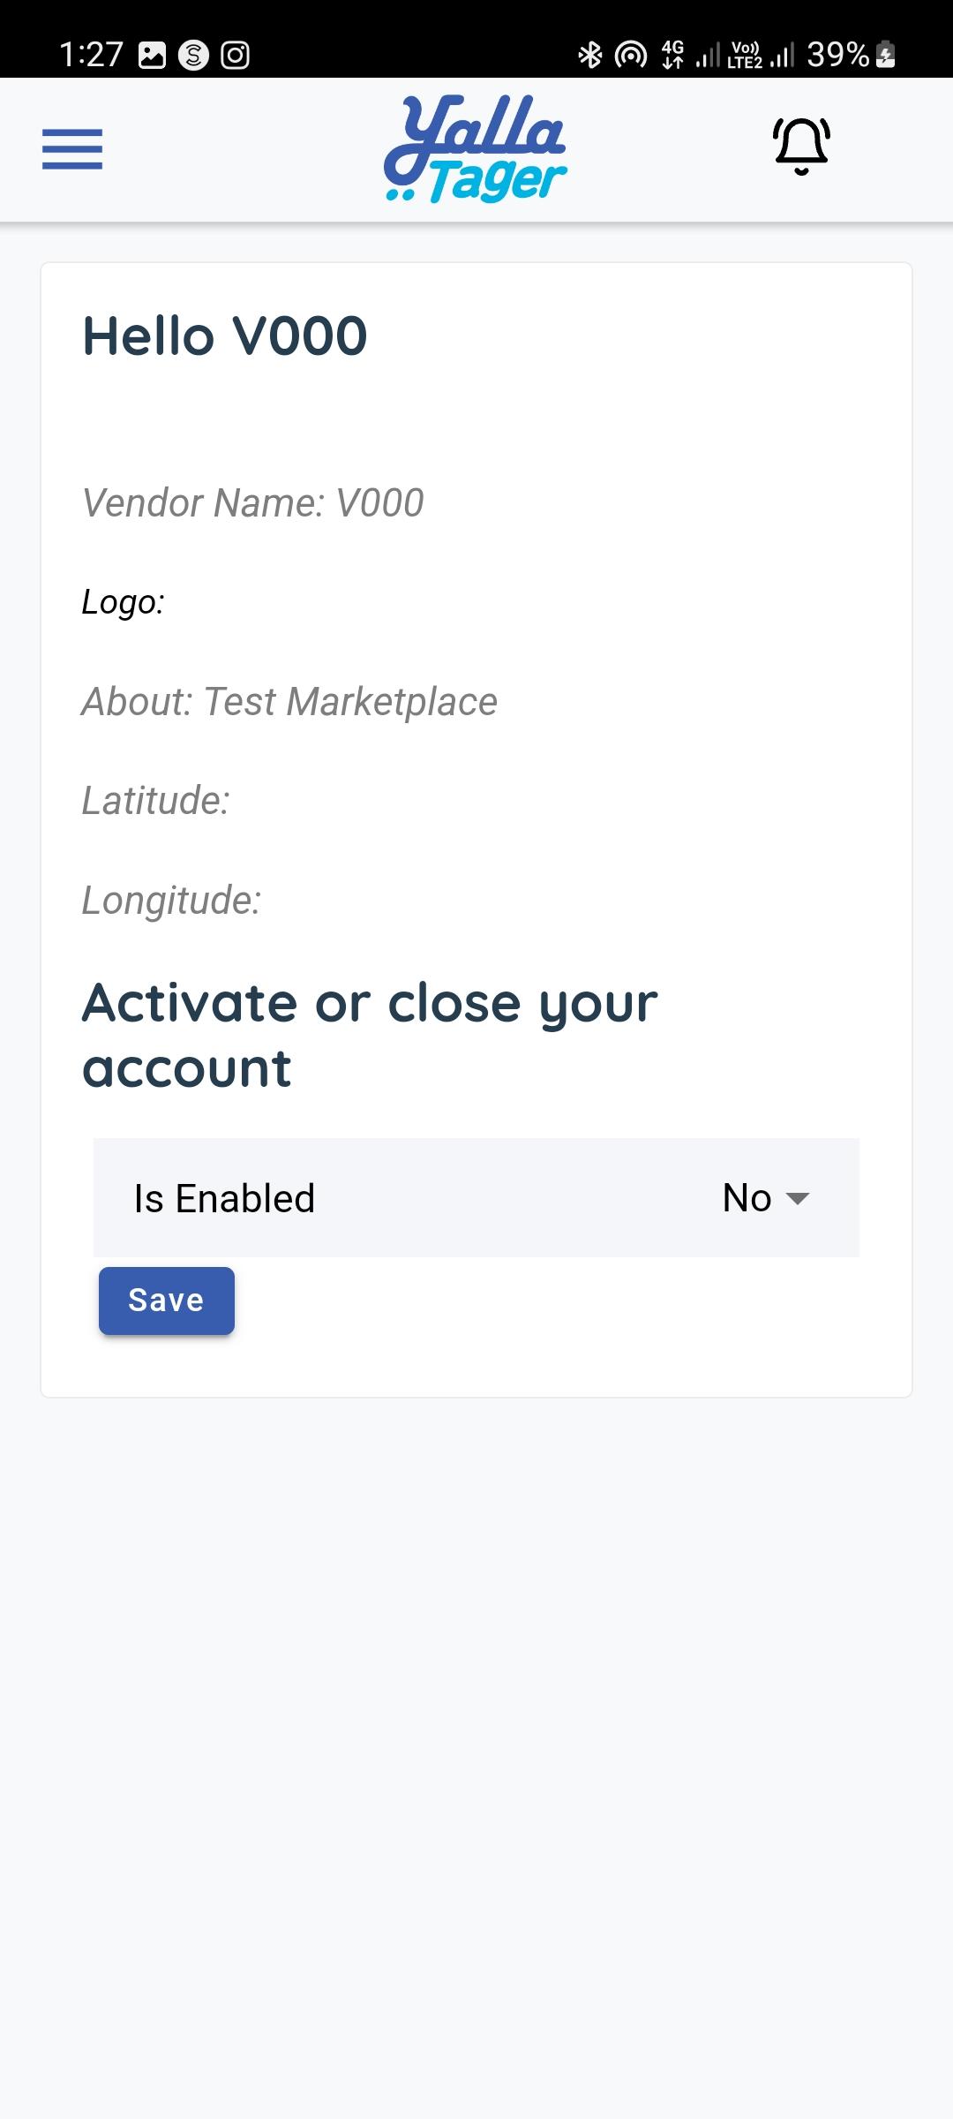Screen dimensions: 953x2119
Task: Tap the notification bell icon
Action: point(801,147)
